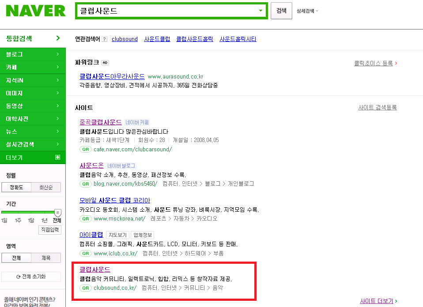The width and height of the screenshot is (423, 307).
Task: Set period to 1일
Action: click(x=4, y=221)
